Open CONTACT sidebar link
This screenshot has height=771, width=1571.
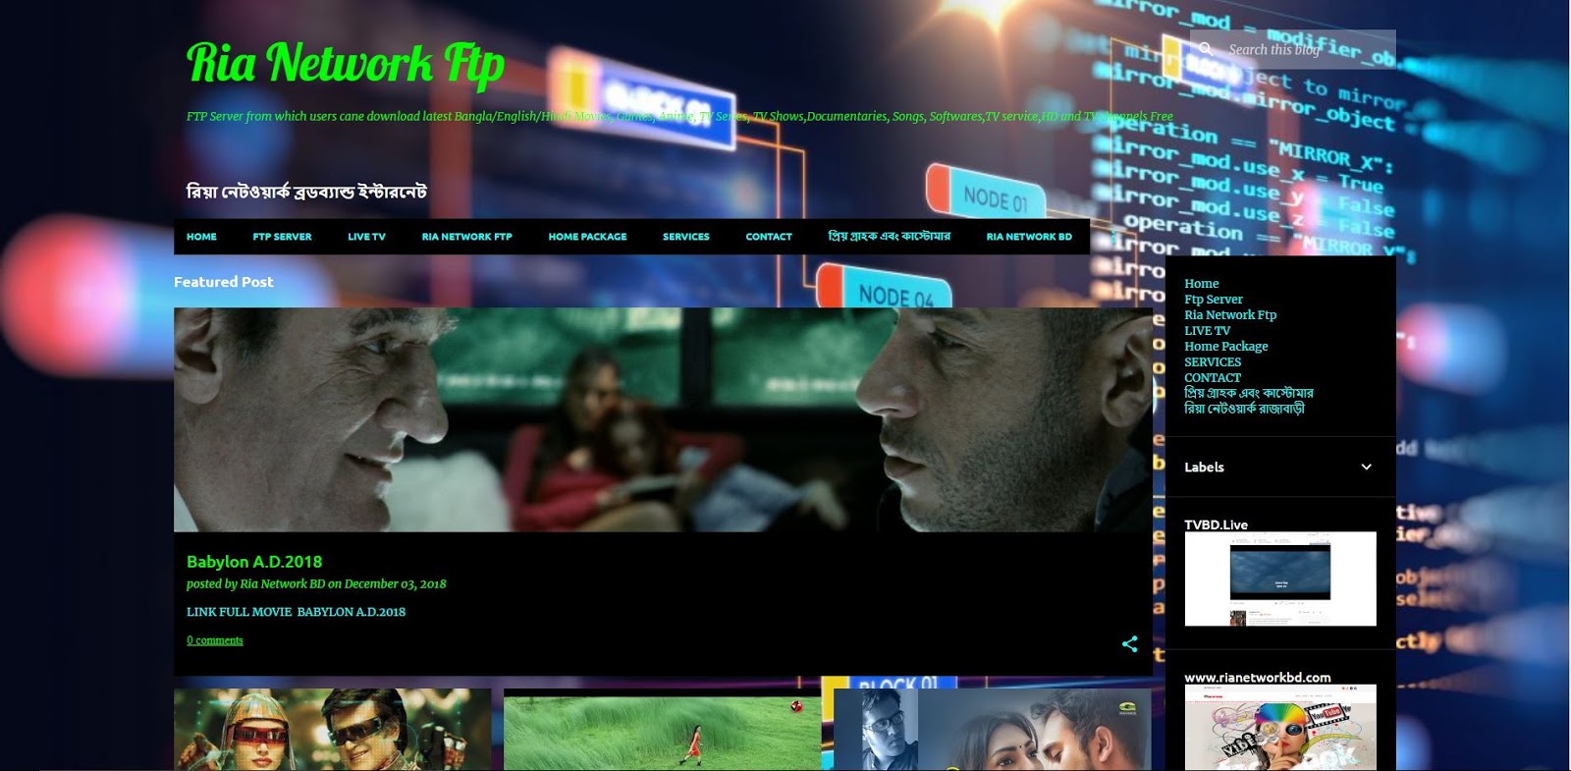[x=1213, y=378]
